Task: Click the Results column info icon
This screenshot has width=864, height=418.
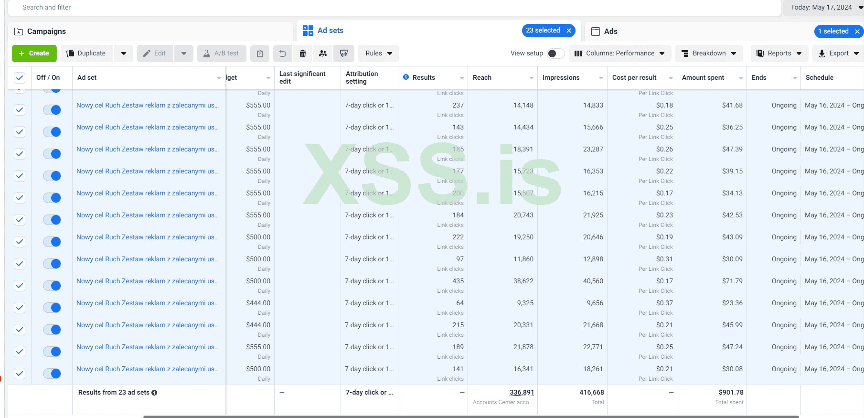Action: click(x=405, y=77)
